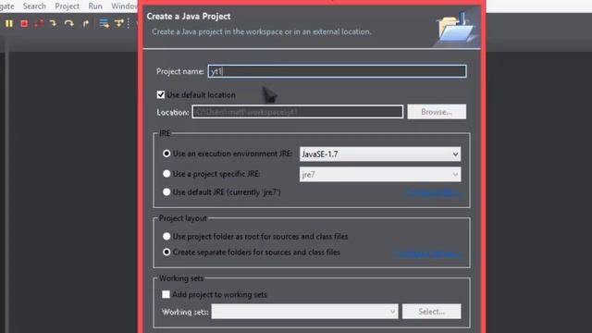Click the Browse... location button
592x333 pixels.
coord(437,112)
